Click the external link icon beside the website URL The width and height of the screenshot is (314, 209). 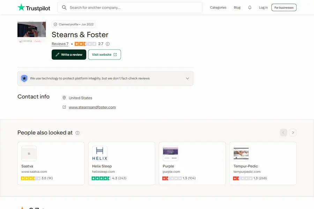tap(64, 107)
